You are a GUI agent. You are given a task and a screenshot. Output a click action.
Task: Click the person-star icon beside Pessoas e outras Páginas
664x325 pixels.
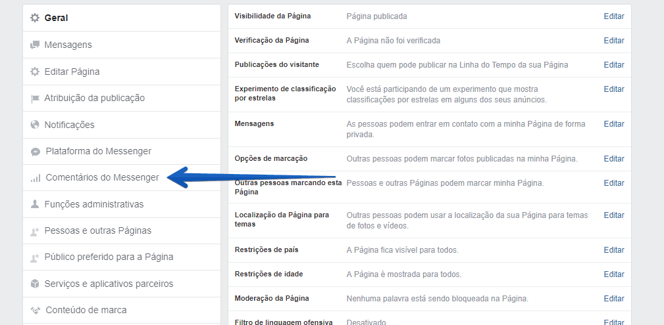35,231
